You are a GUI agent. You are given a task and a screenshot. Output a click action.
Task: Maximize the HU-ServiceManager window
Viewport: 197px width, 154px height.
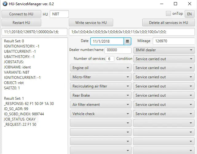click(175, 4)
